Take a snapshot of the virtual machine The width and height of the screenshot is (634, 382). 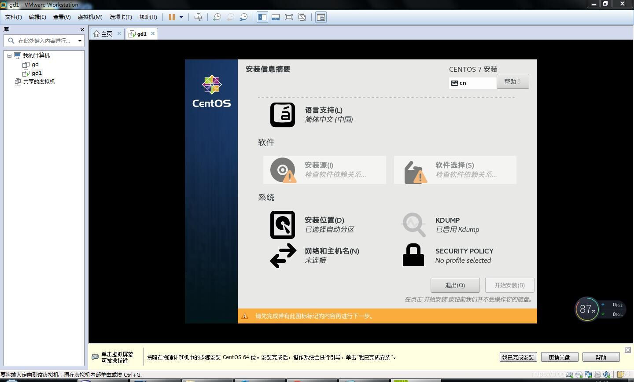tap(217, 17)
